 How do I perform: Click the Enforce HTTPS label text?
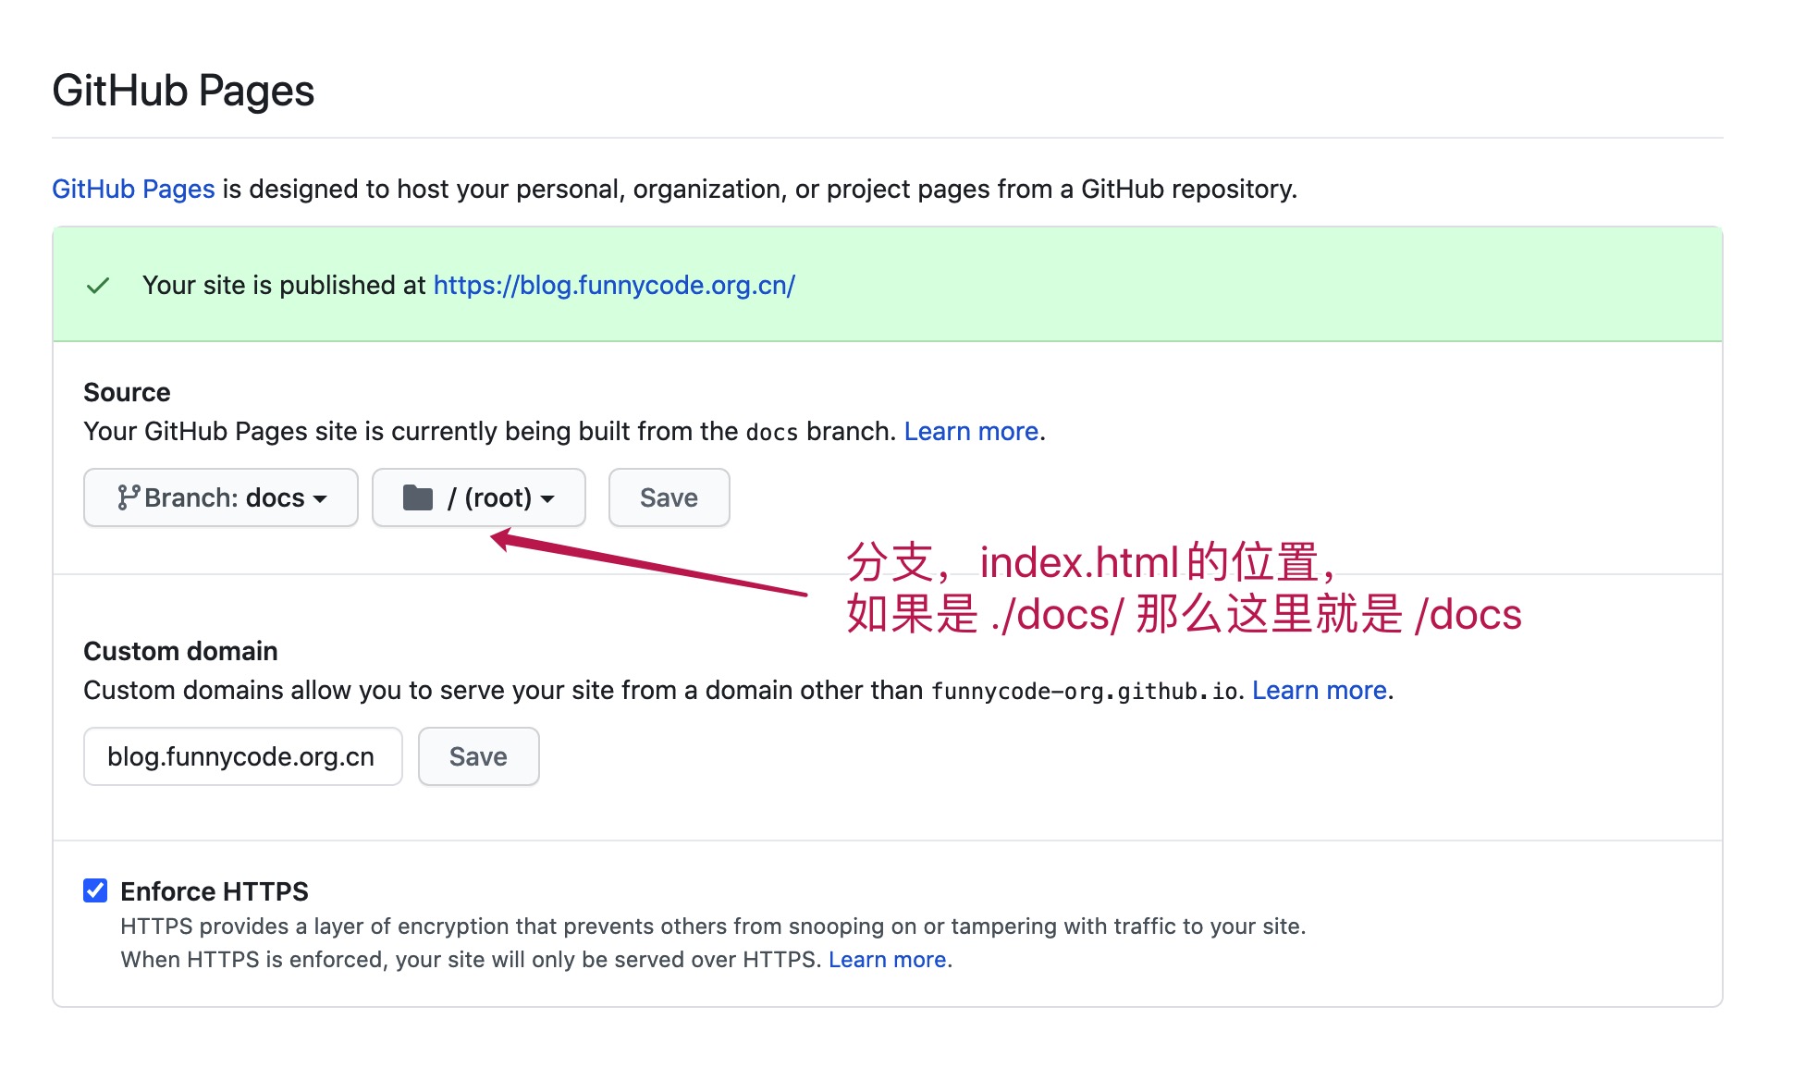click(215, 891)
